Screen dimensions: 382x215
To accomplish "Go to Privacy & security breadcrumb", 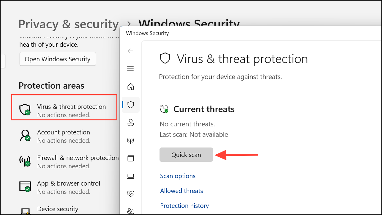I will [68, 24].
